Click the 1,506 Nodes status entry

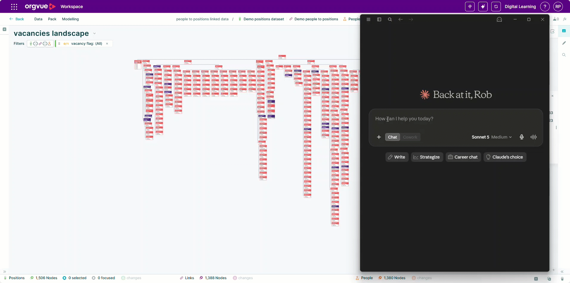coord(44,278)
